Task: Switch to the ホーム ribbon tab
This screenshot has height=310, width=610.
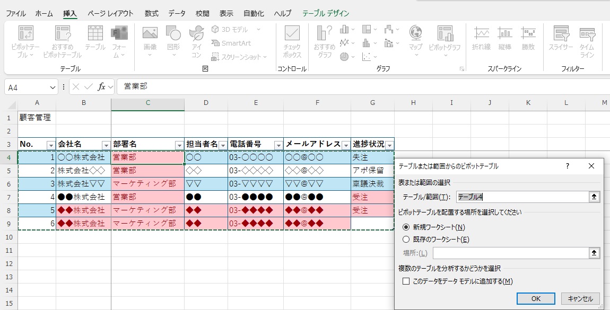Action: (x=44, y=13)
